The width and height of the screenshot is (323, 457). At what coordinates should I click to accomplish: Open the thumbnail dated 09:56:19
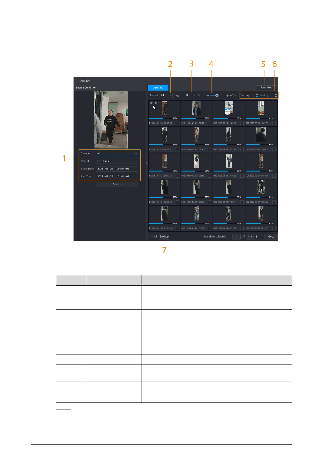point(196,187)
